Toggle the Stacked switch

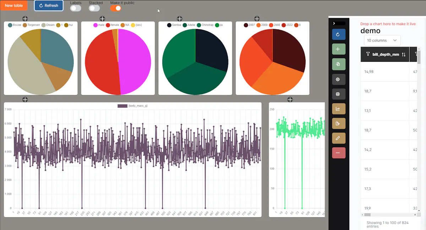(x=94, y=8)
